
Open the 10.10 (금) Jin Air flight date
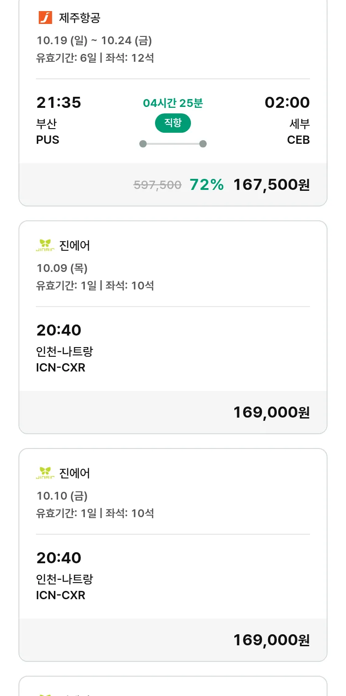(x=62, y=496)
